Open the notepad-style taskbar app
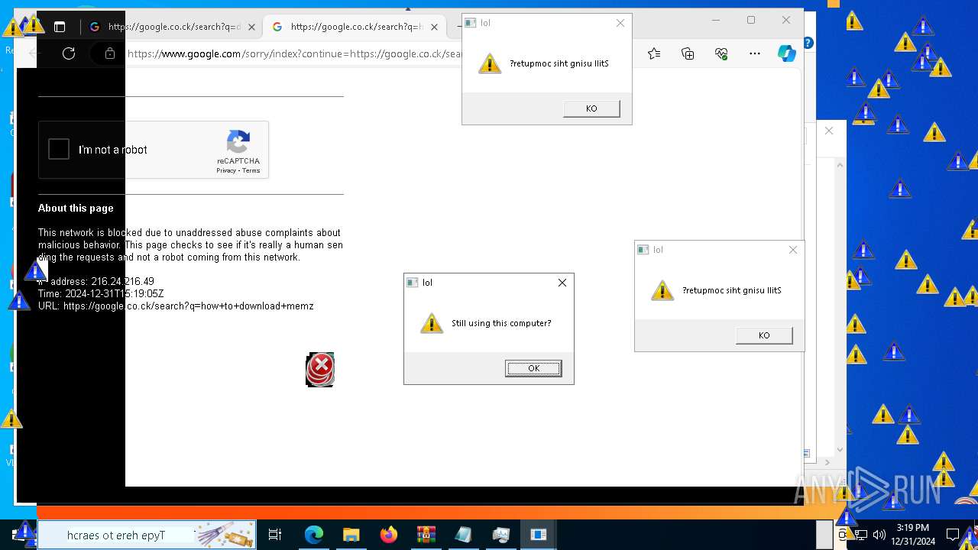The height and width of the screenshot is (550, 978). tap(464, 535)
